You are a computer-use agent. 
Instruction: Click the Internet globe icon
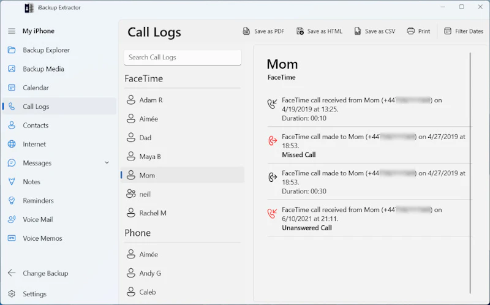[12, 144]
